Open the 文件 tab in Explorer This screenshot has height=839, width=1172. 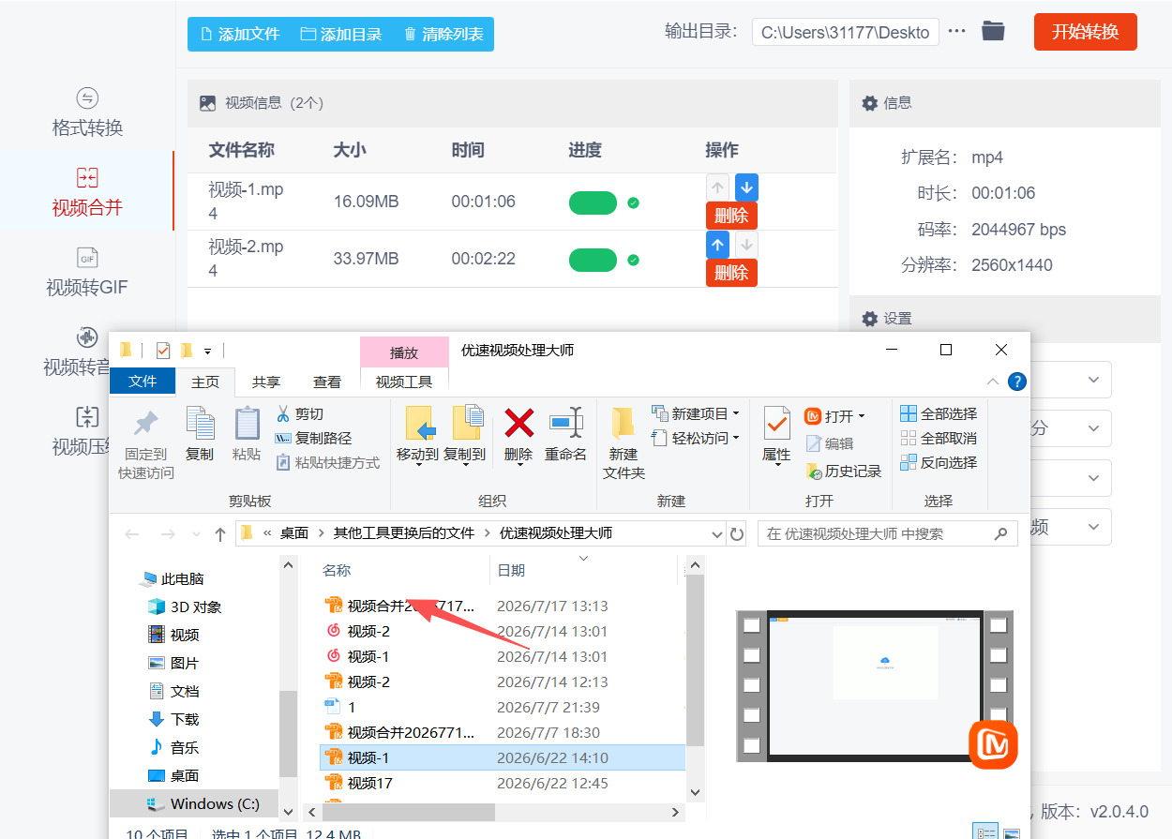point(143,381)
